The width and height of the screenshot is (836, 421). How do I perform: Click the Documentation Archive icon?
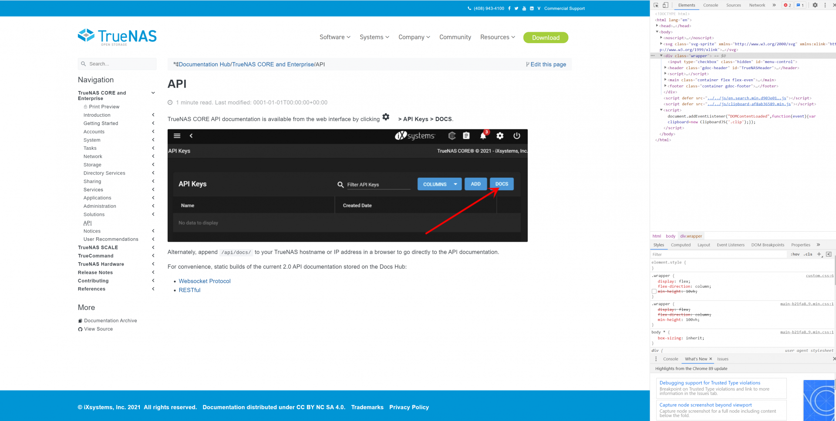pos(80,321)
